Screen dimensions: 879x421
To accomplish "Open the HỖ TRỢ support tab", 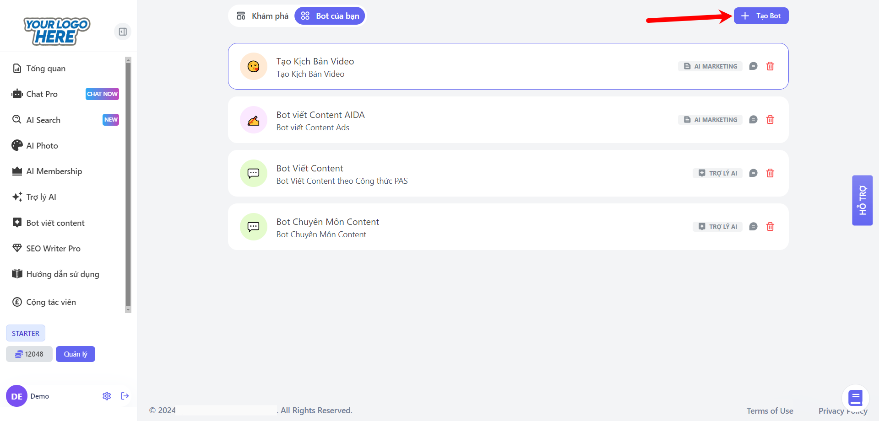I will (862, 200).
